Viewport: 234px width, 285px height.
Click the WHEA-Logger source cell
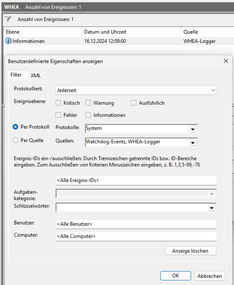click(199, 41)
